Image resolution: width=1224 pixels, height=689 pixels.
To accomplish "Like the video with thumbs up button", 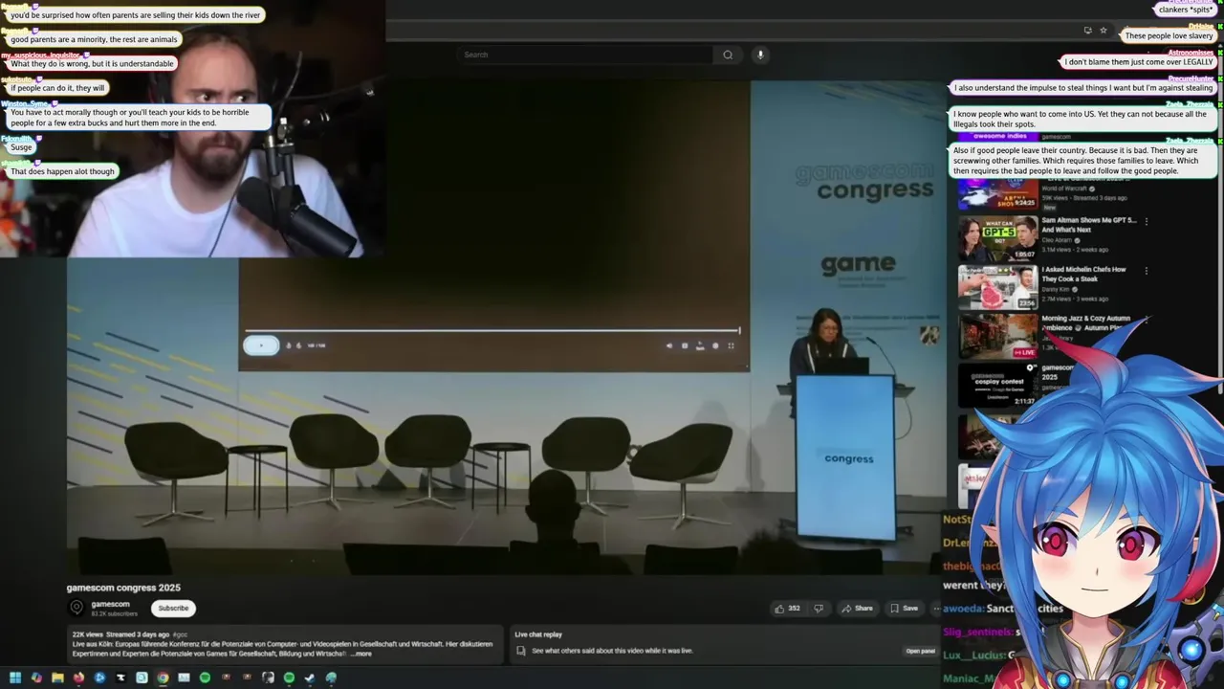I will point(787,608).
